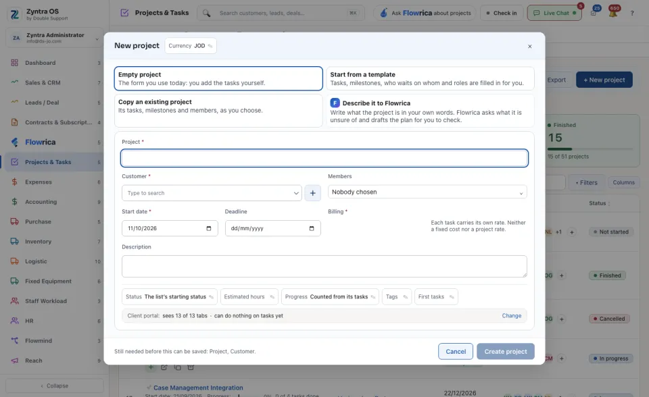Screen dimensions: 649x397
Task: Click the Cancel button
Action: click(x=456, y=352)
